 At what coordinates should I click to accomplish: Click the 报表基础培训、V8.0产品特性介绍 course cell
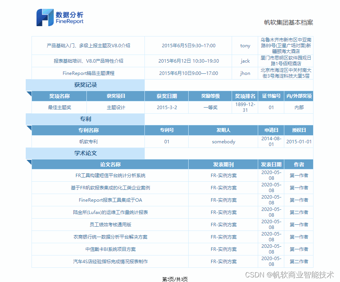pos(88,61)
